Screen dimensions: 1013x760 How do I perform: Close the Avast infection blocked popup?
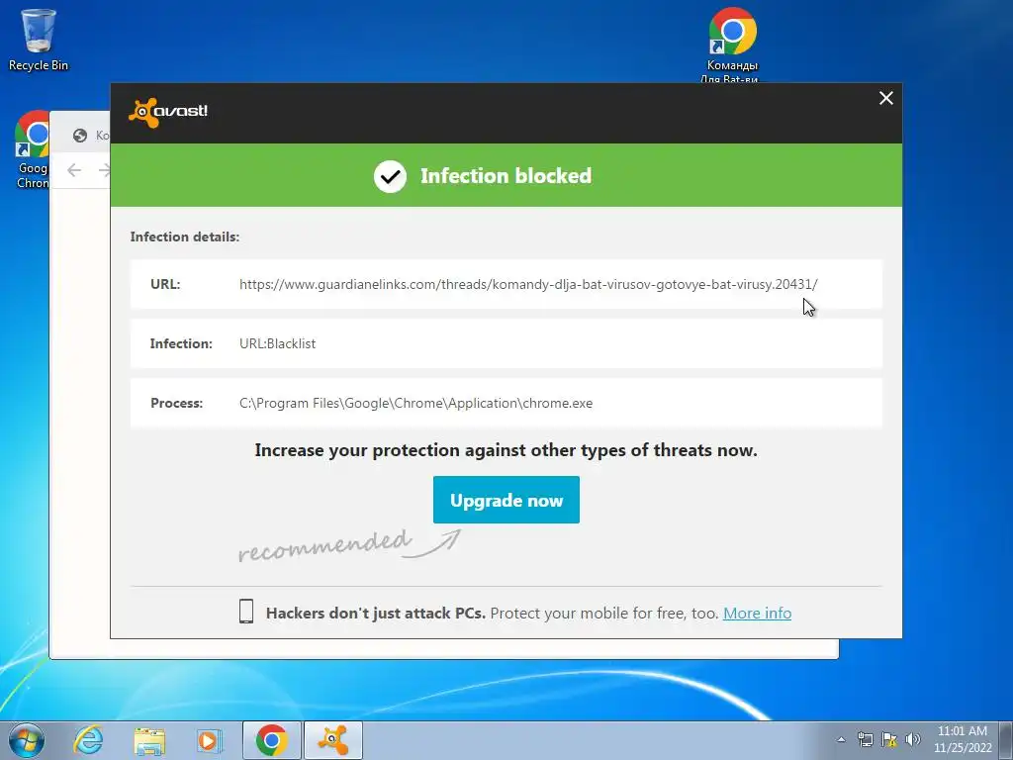pyautogui.click(x=885, y=98)
